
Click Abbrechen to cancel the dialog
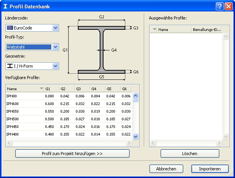pos(166,169)
